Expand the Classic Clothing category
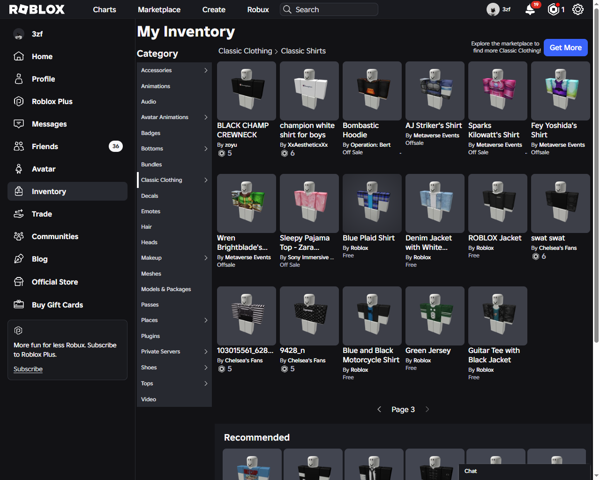 tap(206, 180)
